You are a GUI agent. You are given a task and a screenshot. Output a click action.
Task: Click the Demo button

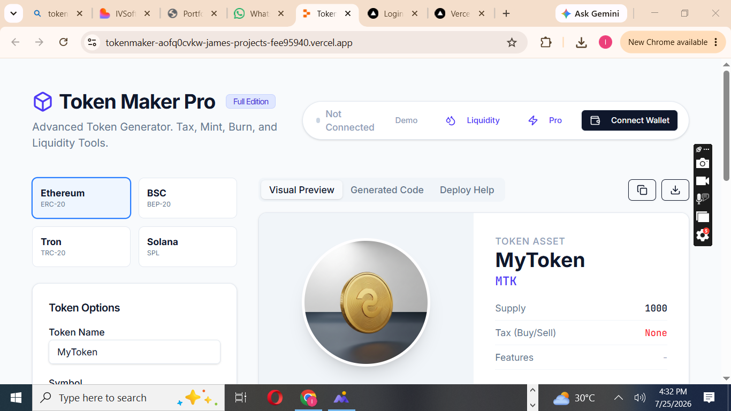[406, 120]
